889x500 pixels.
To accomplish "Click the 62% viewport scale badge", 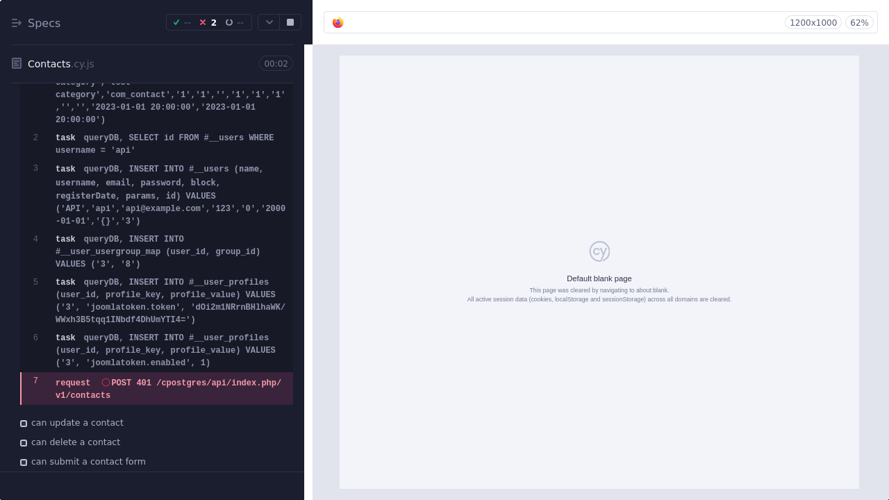I will click(x=859, y=23).
